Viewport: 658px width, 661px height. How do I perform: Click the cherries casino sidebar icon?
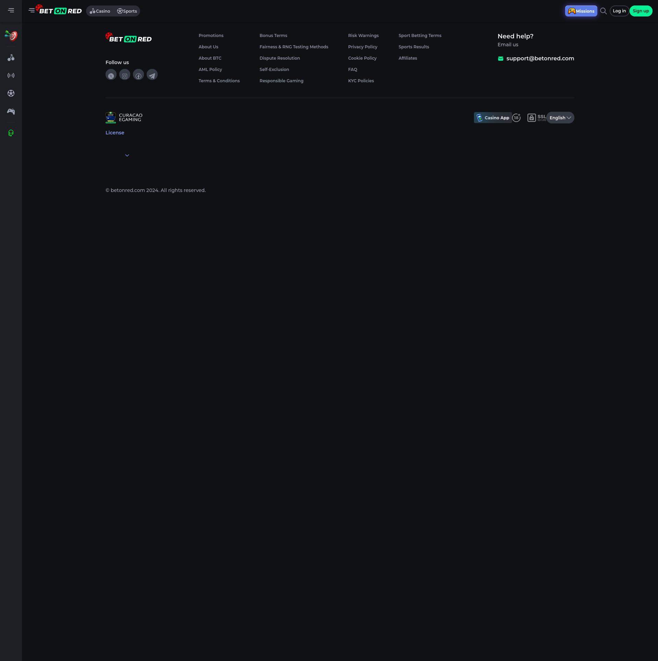(x=11, y=58)
